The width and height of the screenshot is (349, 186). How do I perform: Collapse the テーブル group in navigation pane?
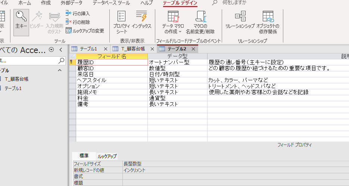click(59, 71)
